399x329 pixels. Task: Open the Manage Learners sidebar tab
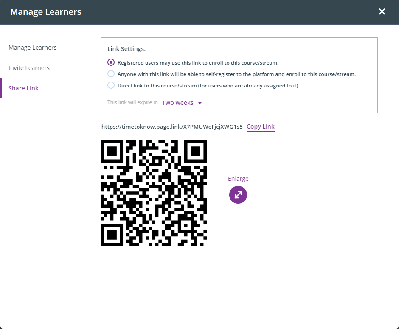click(33, 48)
